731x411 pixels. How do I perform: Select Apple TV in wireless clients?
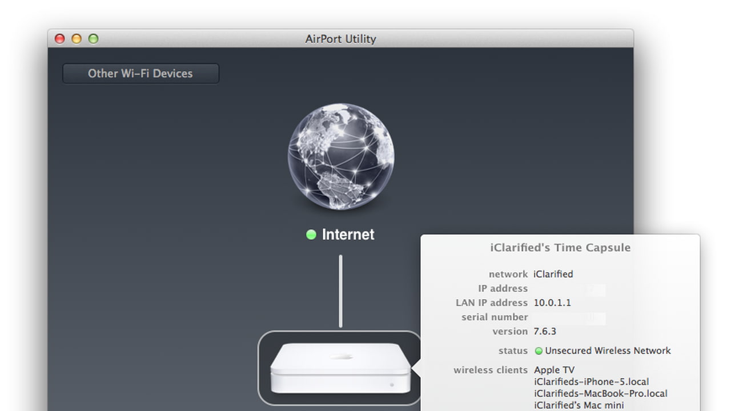(x=553, y=369)
